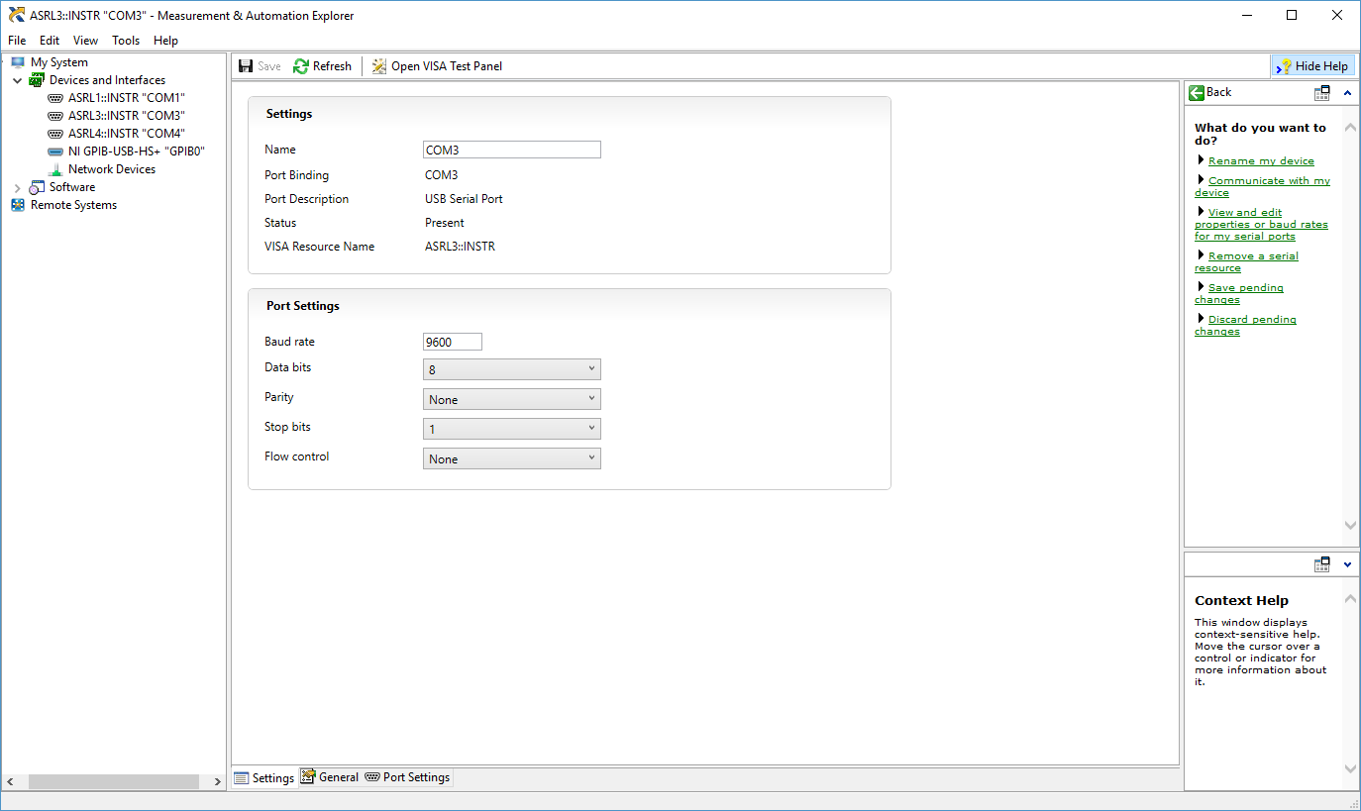Open the Stop bits dropdown
This screenshot has height=811, width=1361.
[x=511, y=429]
